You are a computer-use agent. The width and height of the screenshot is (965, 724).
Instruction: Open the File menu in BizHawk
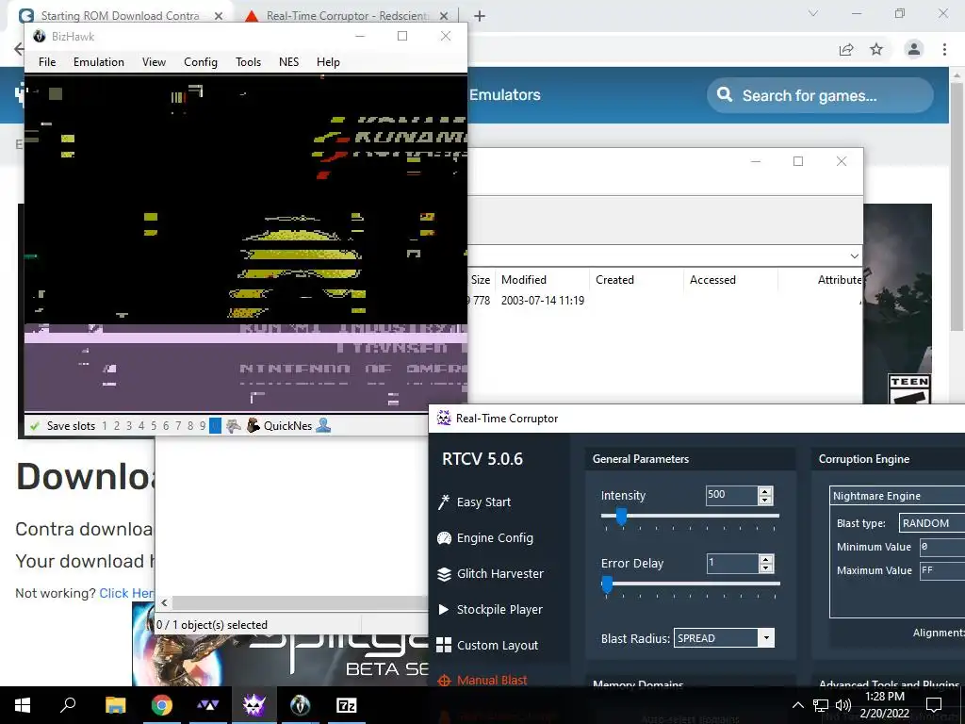click(47, 61)
